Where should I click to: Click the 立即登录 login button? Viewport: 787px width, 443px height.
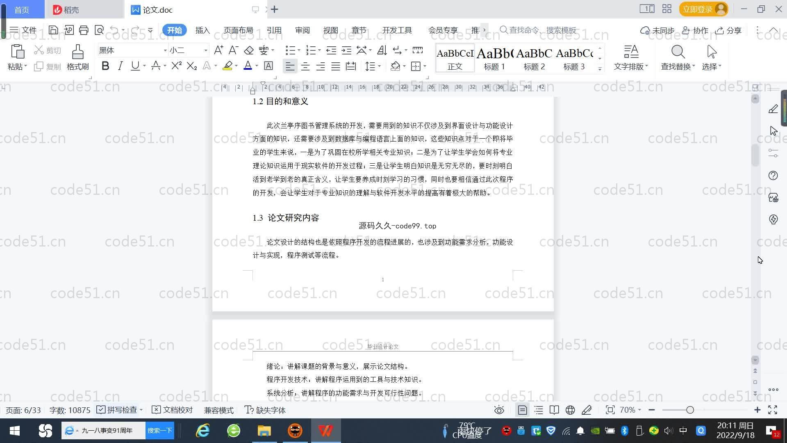(x=703, y=9)
